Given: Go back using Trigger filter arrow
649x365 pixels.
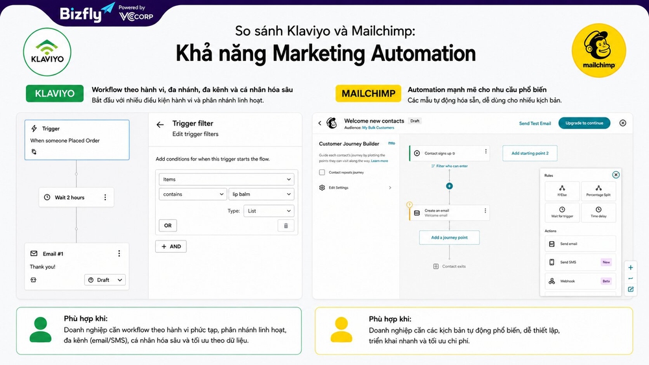Looking at the screenshot, I should [160, 124].
